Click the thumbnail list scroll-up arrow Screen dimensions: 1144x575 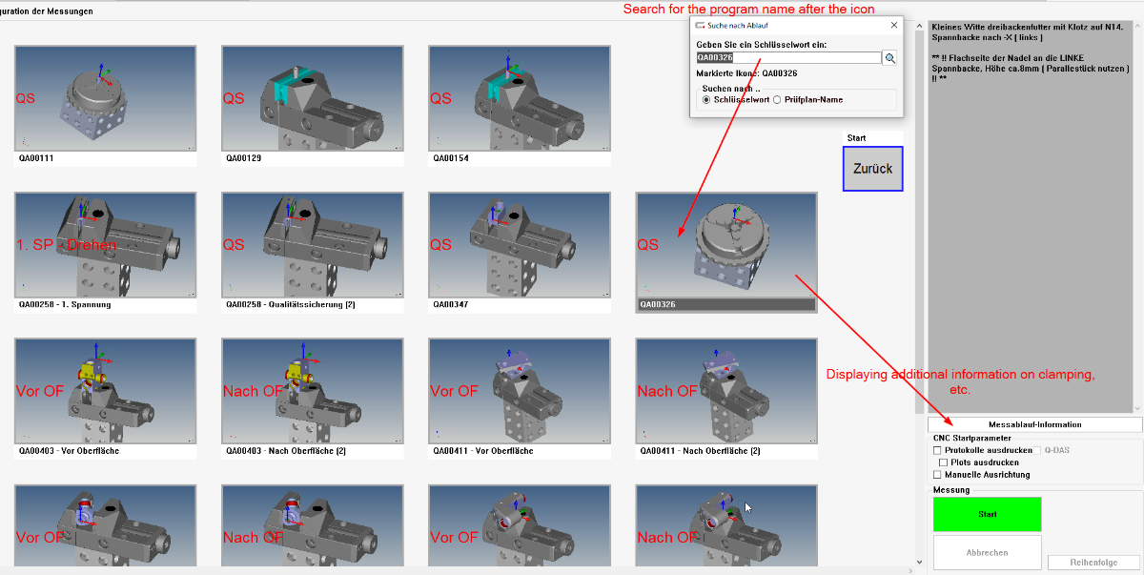click(920, 27)
